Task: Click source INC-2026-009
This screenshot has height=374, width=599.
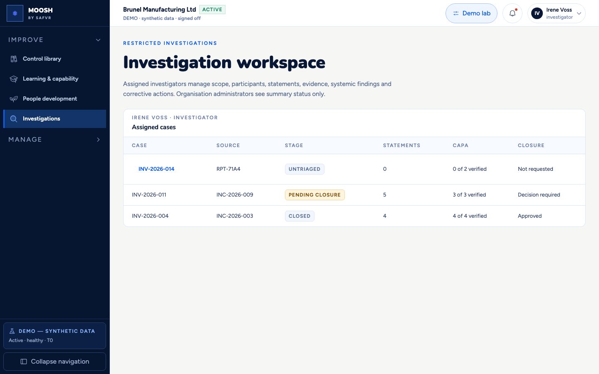Action: pos(235,195)
